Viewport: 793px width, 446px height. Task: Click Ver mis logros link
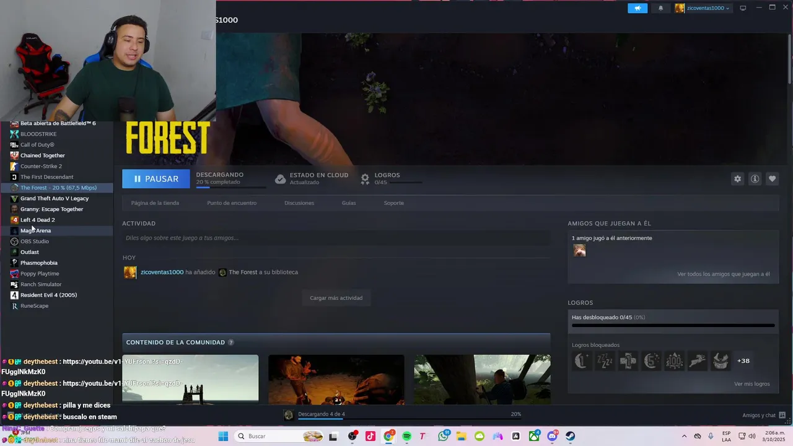coord(752,384)
